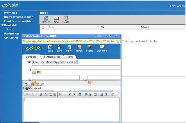Click into the Bcc field
Image resolution: width=186 pixels, height=123 pixels.
pyautogui.click(x=104, y=78)
